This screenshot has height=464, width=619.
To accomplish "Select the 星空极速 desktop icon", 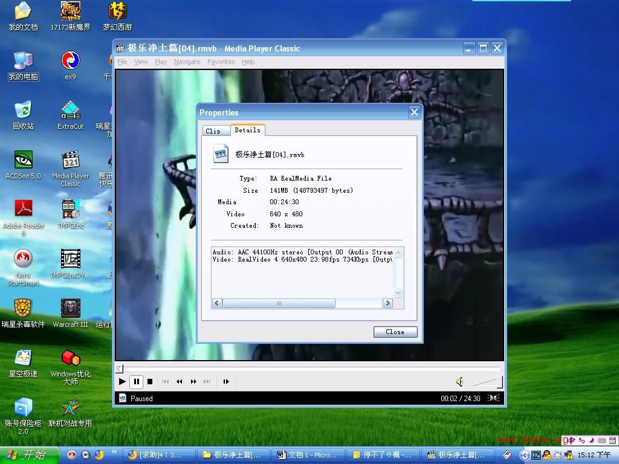I will point(24,363).
